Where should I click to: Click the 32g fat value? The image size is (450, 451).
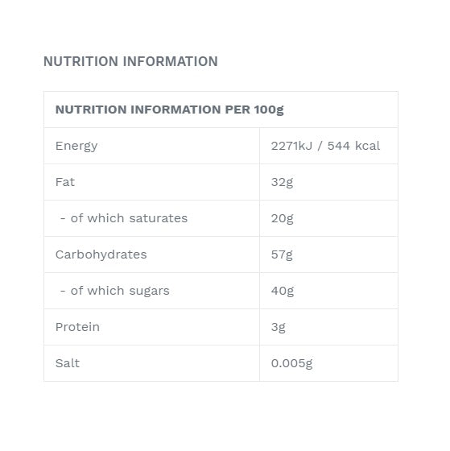tap(282, 182)
